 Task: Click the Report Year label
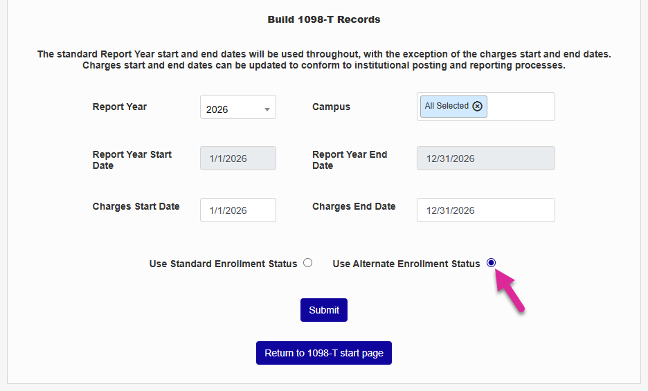pyautogui.click(x=120, y=107)
